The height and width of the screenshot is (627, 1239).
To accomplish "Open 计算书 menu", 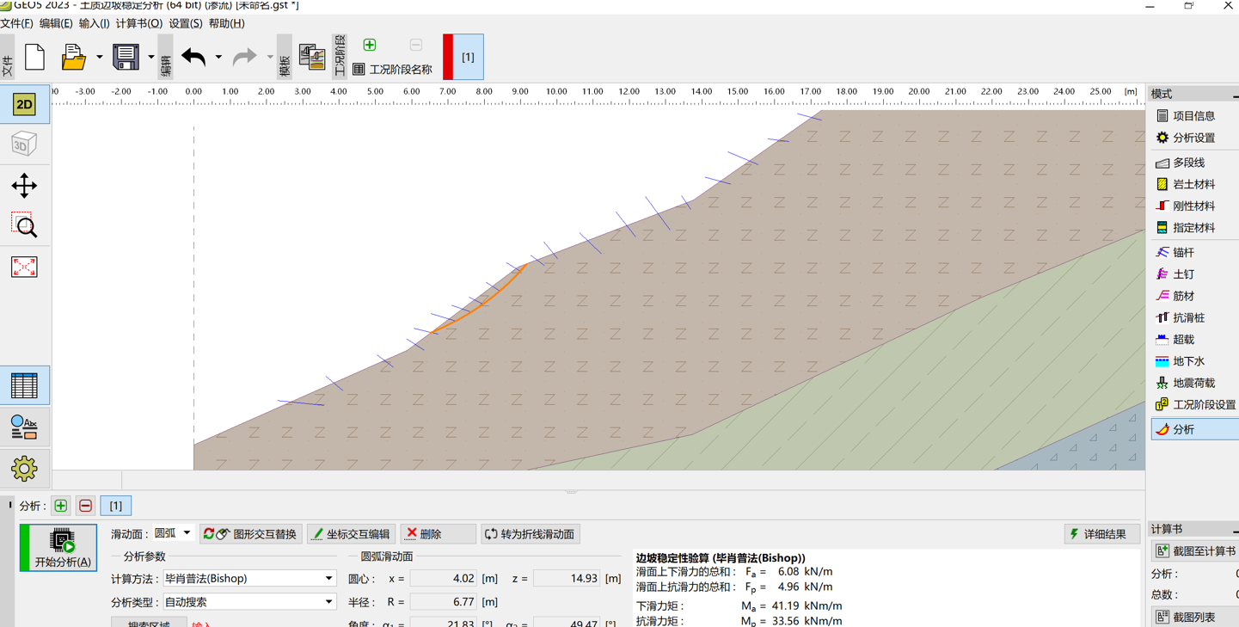I will click(x=138, y=23).
